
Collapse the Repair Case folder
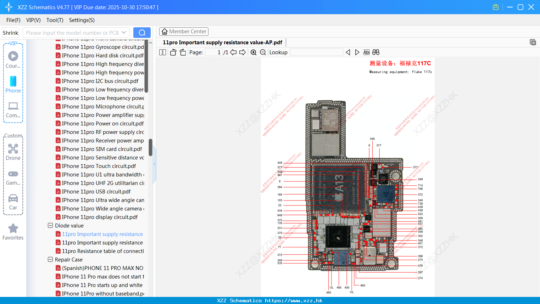point(50,259)
